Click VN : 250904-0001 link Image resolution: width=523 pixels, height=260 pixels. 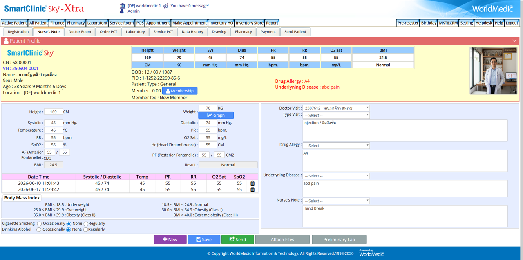click(21, 69)
